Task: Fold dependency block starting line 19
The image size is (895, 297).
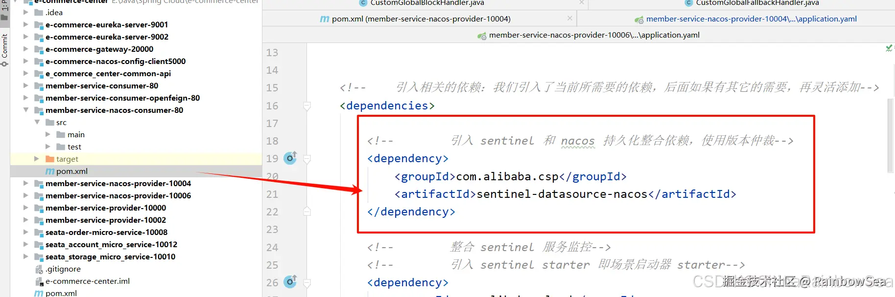Action: click(307, 158)
